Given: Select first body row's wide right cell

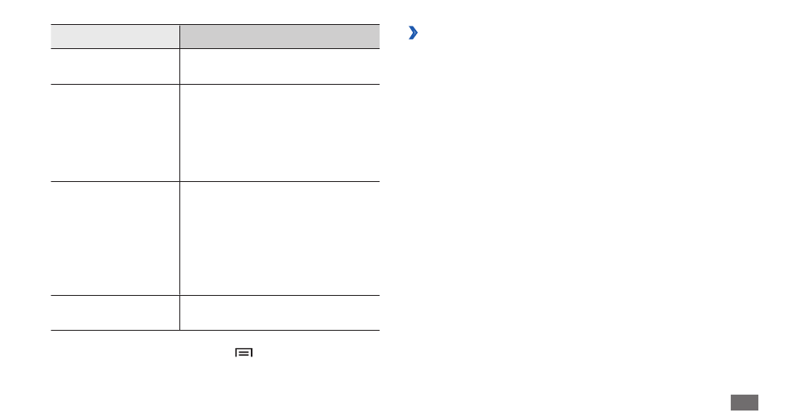Looking at the screenshot, I should click(280, 66).
